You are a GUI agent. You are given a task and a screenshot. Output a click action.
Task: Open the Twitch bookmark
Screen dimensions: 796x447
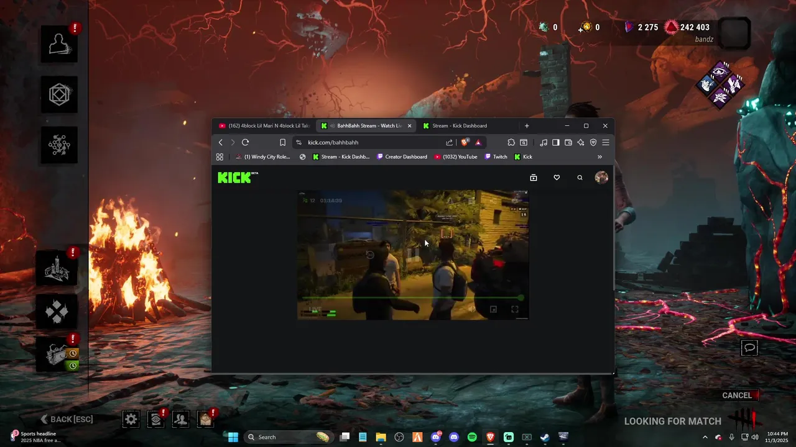tap(496, 157)
